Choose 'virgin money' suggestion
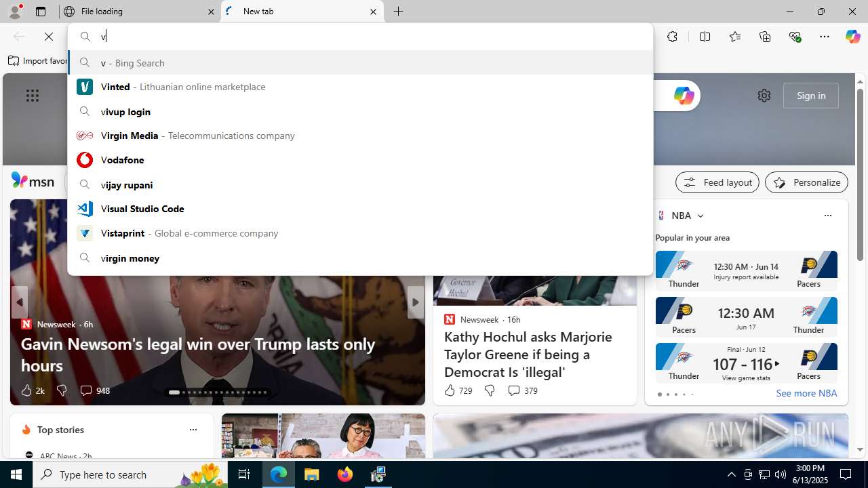The height and width of the screenshot is (488, 868). coord(360,258)
